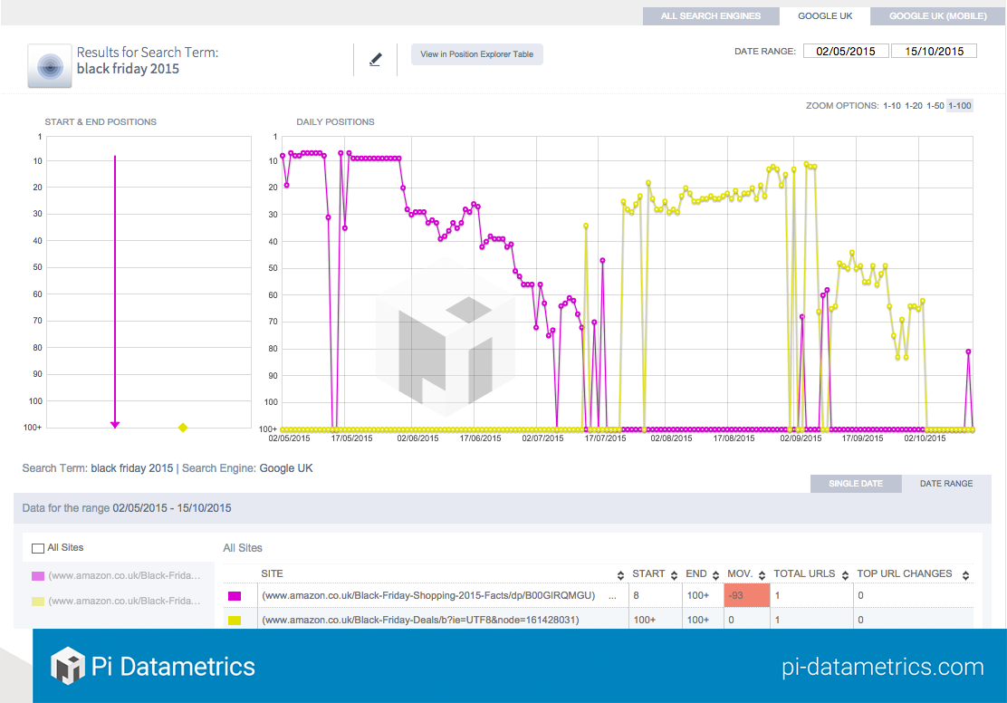
Task: Click the 02/09/2015 date axis label
Action: [801, 438]
